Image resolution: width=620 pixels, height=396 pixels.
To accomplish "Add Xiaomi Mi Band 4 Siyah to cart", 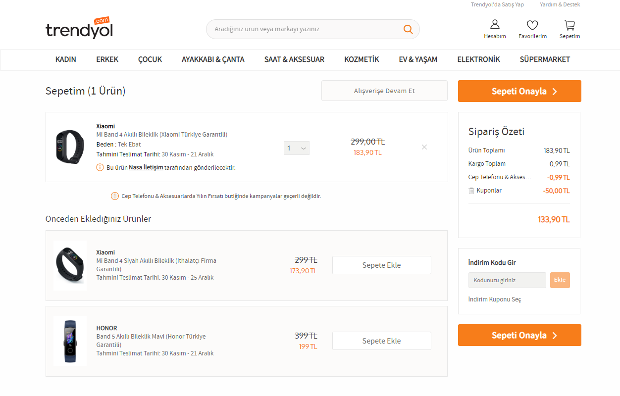I will pos(381,265).
